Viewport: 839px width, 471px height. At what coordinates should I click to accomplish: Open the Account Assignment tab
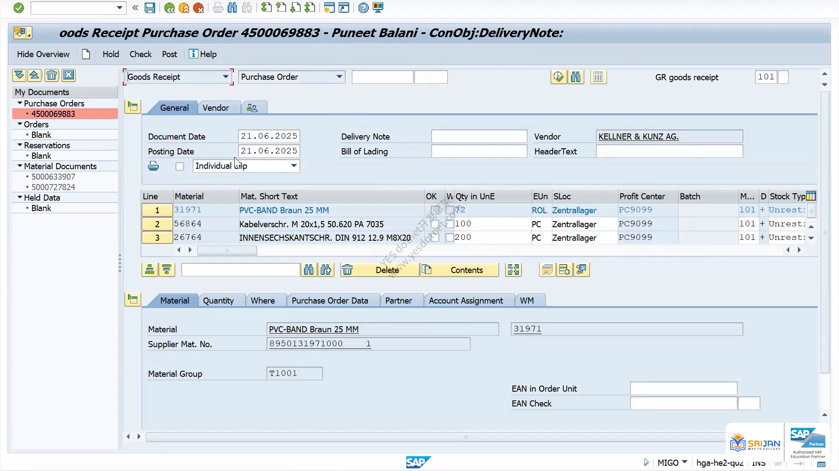pyautogui.click(x=466, y=300)
